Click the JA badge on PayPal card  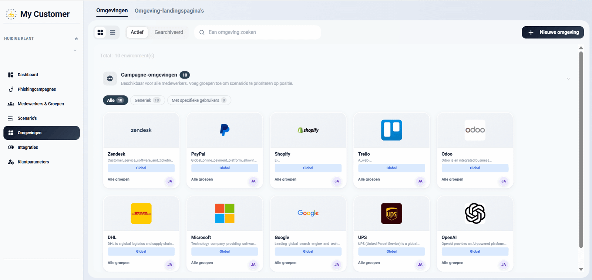click(x=253, y=181)
